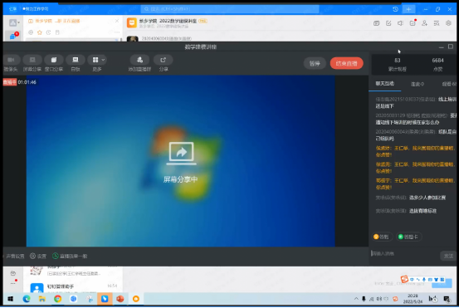Expand the More (更多) dropdown arrow
This screenshot has width=459, height=308.
click(x=103, y=60)
